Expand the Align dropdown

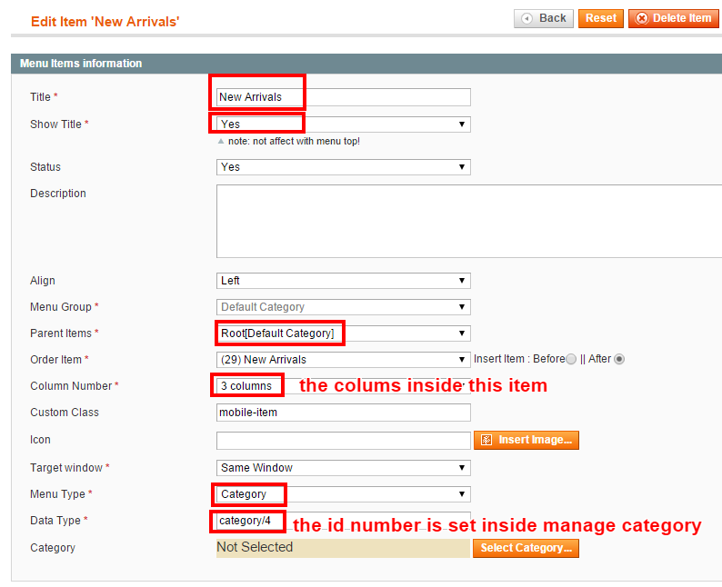[x=343, y=281]
